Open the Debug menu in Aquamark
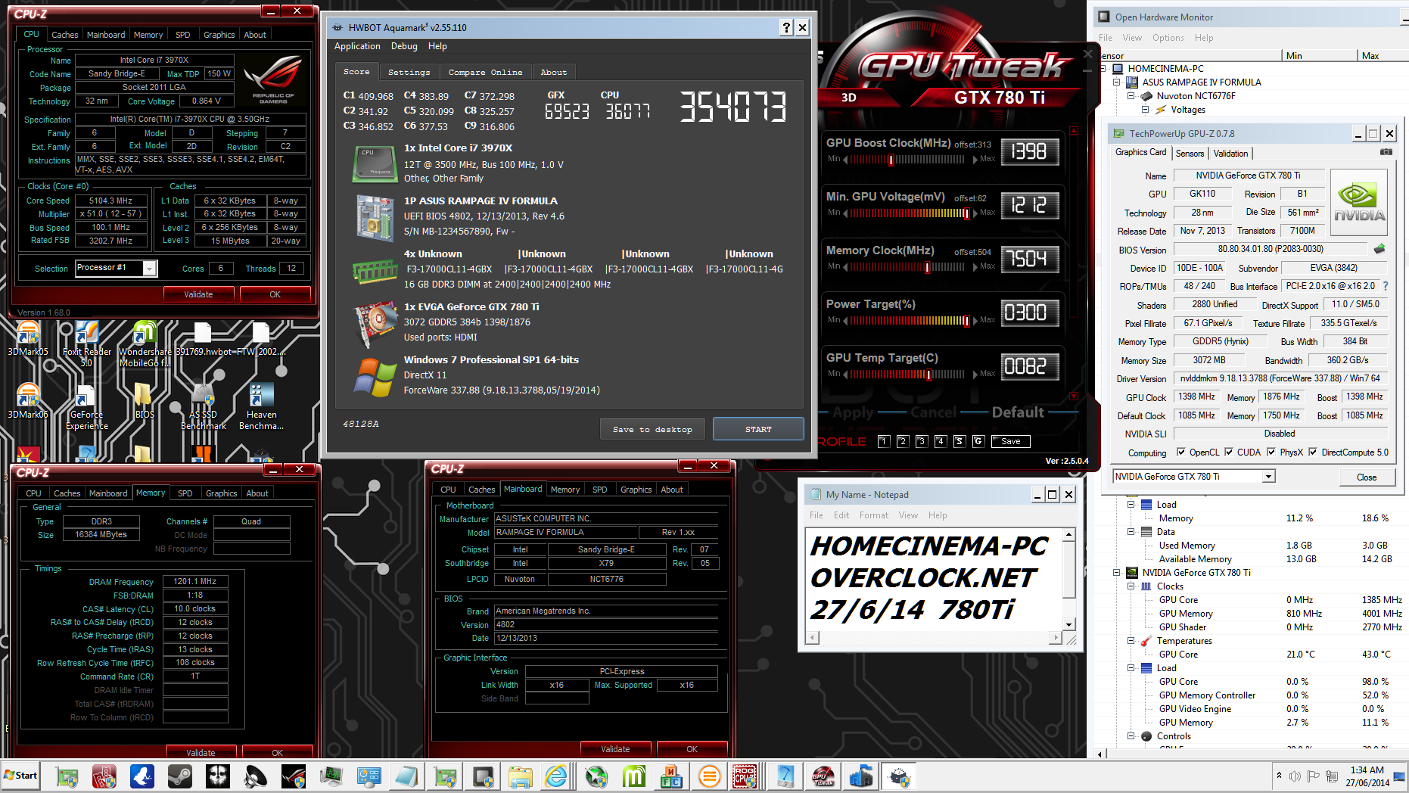Image resolution: width=1409 pixels, height=793 pixels. 404,46
